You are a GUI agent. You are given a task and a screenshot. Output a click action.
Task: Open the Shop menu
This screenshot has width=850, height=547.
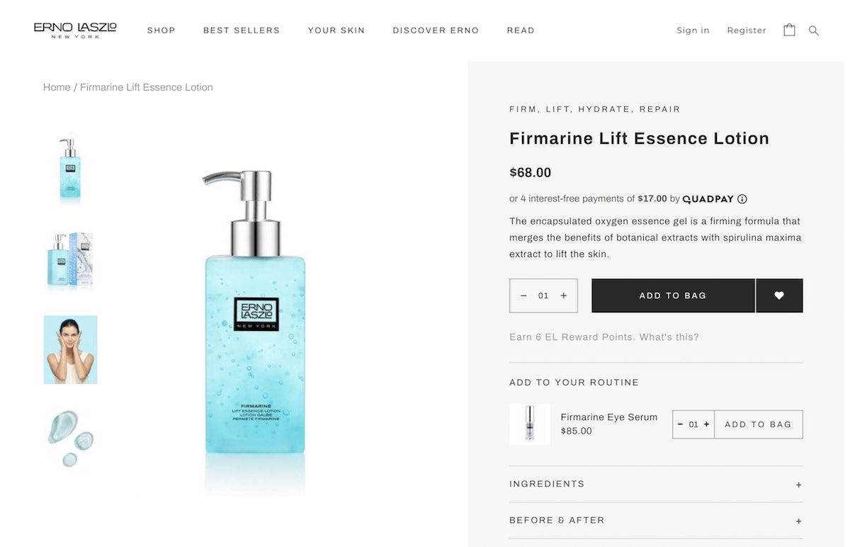[161, 30]
